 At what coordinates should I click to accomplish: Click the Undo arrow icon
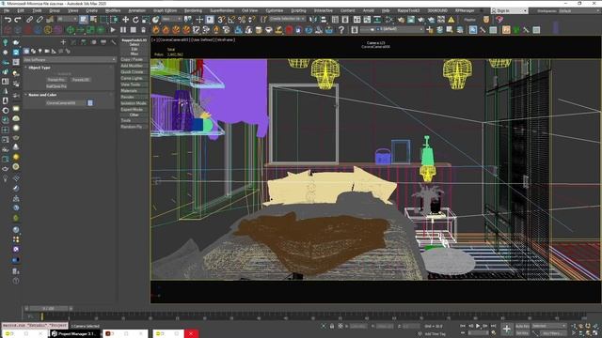8,19
